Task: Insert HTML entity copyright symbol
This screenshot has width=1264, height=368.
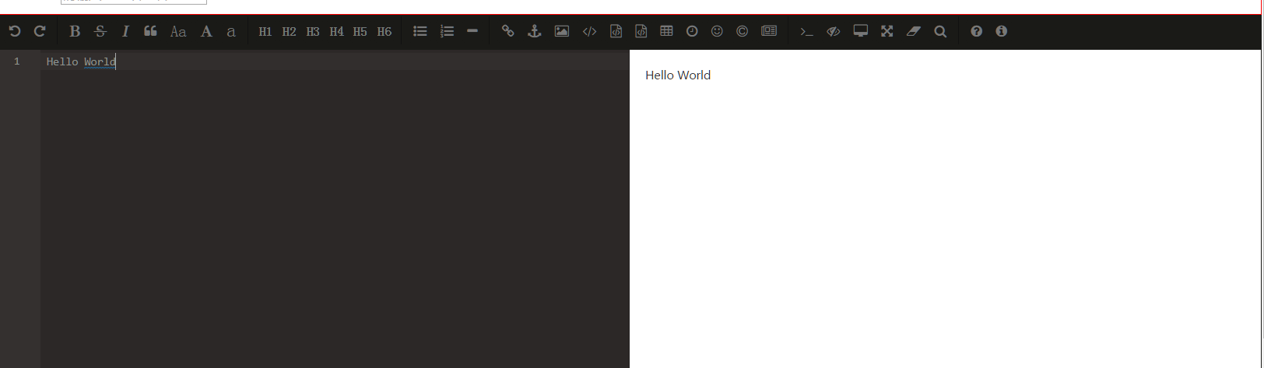Action: (x=742, y=31)
